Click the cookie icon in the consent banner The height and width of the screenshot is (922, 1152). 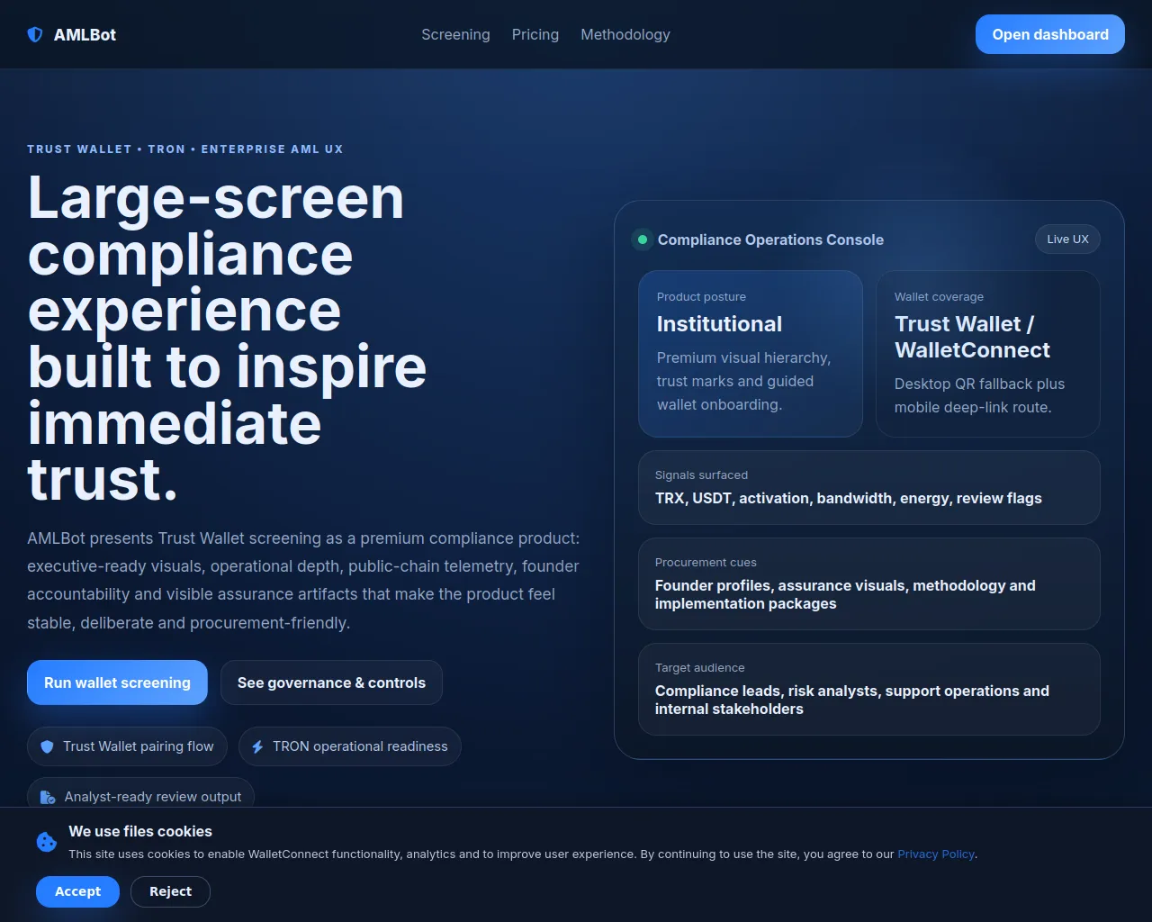click(x=47, y=842)
